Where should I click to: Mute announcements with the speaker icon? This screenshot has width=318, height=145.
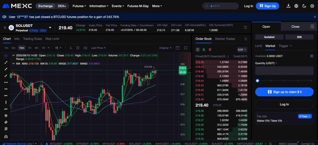[4, 17]
